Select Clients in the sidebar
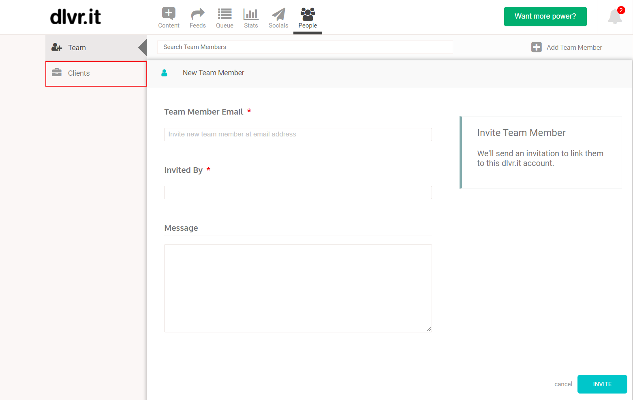The height and width of the screenshot is (400, 633). (x=96, y=74)
